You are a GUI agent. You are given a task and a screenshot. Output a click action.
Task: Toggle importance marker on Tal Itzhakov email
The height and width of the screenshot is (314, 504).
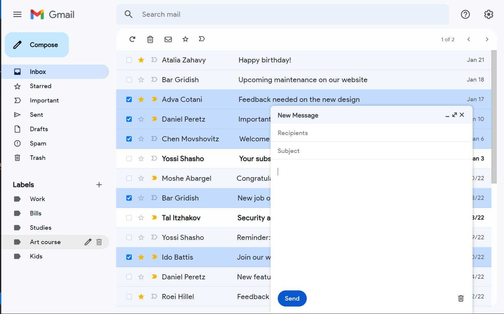tap(154, 217)
